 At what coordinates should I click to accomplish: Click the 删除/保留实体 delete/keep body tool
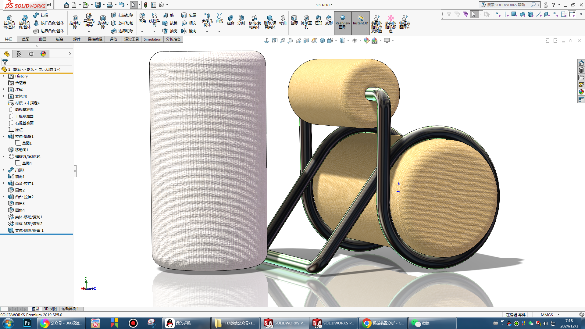pyautogui.click(x=270, y=22)
